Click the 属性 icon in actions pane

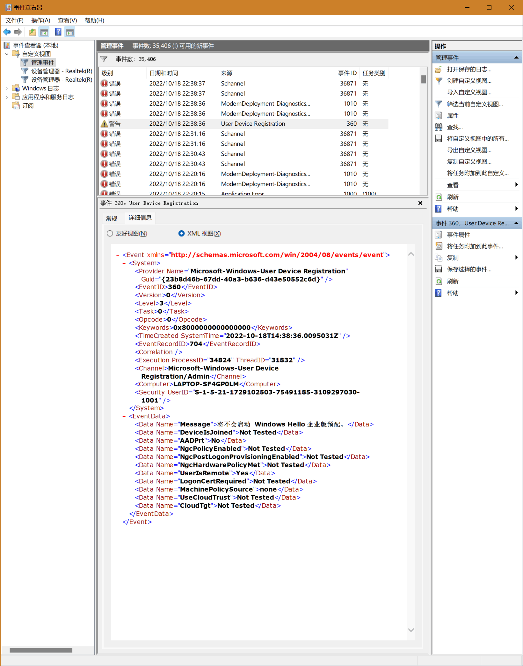439,116
